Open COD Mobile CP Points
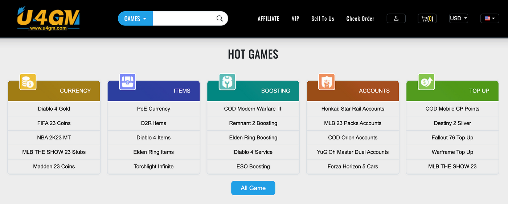The width and height of the screenshot is (508, 204). (x=452, y=109)
